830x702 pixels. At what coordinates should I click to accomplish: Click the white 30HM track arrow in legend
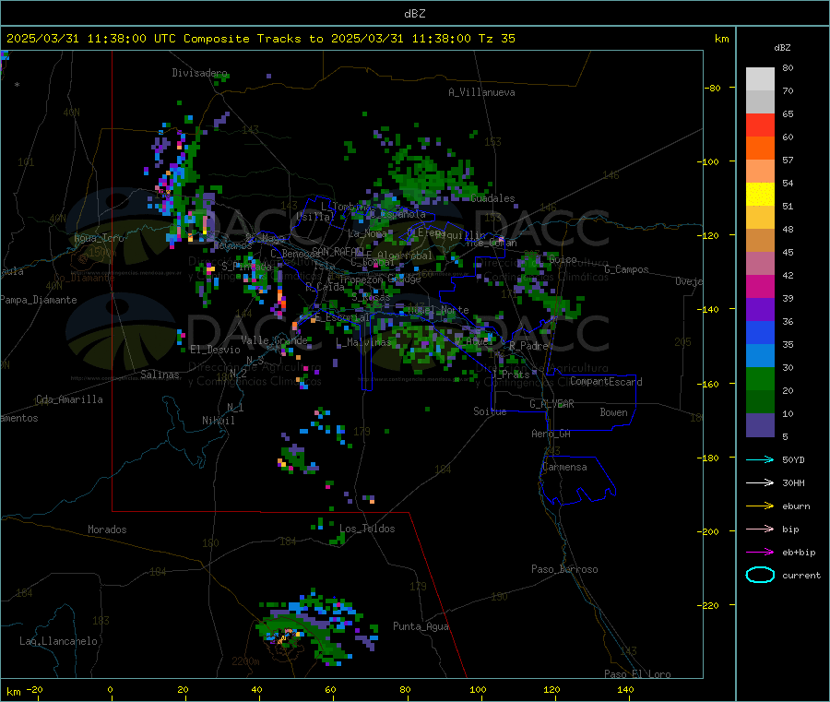pos(760,482)
